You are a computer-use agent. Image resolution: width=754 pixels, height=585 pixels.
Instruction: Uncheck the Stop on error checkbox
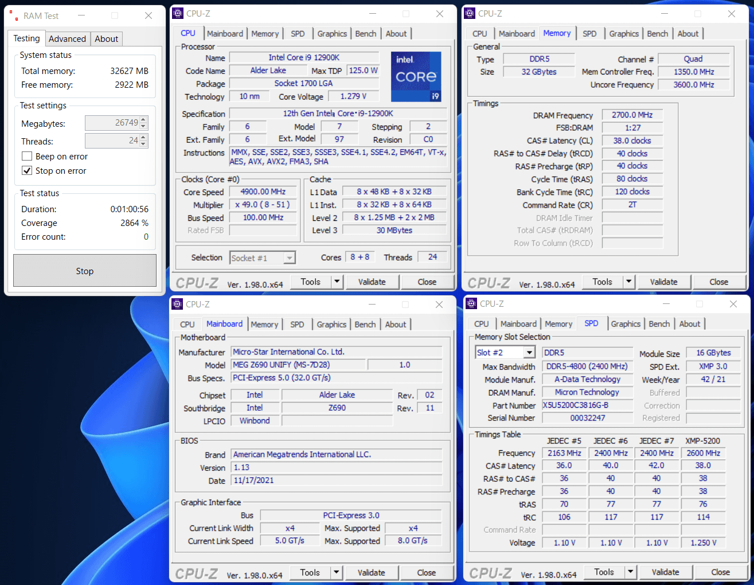click(x=26, y=171)
